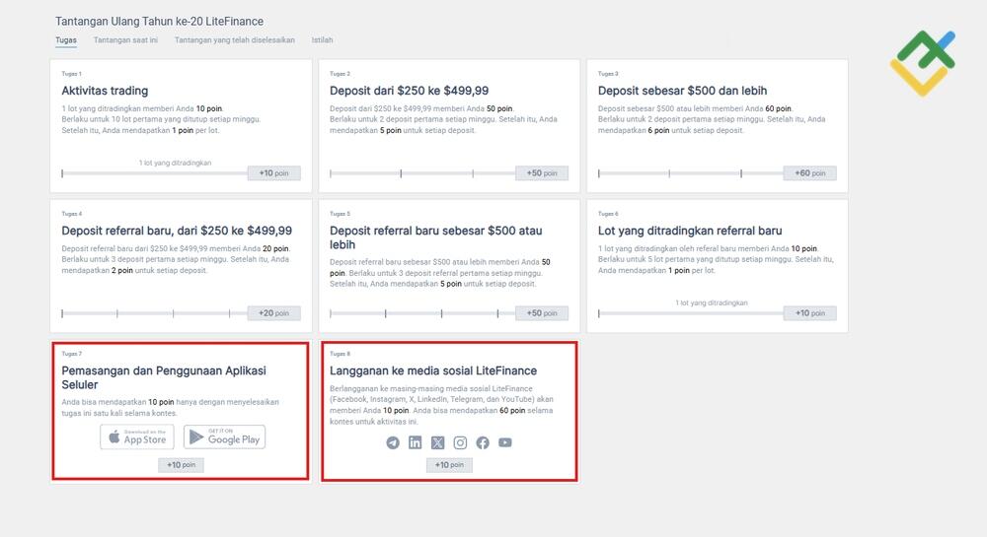Click the Lot referral baru progress bar

click(691, 313)
